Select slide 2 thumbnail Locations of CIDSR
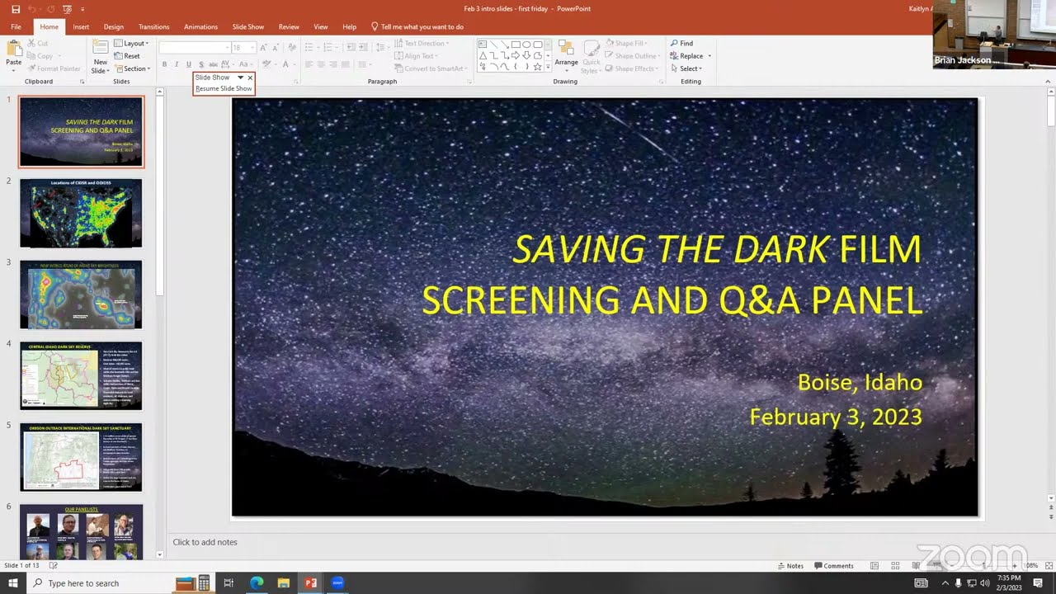Viewport: 1056px width, 594px height. [x=81, y=213]
